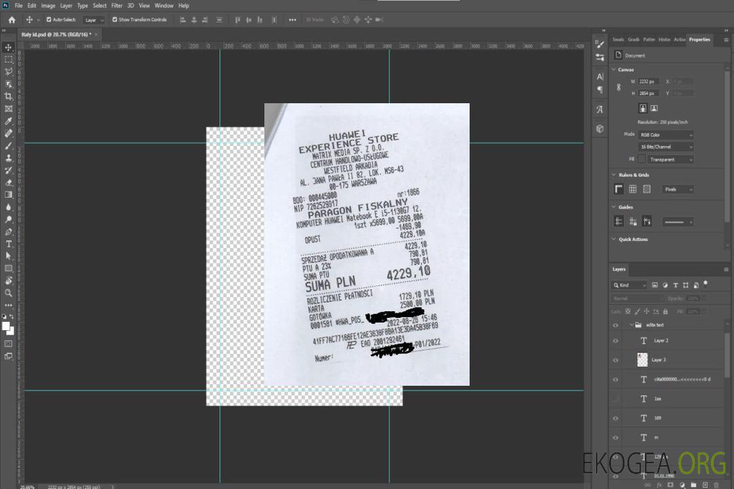Image resolution: width=734 pixels, height=489 pixels.
Task: Select the Frame tool
Action: click(x=8, y=109)
